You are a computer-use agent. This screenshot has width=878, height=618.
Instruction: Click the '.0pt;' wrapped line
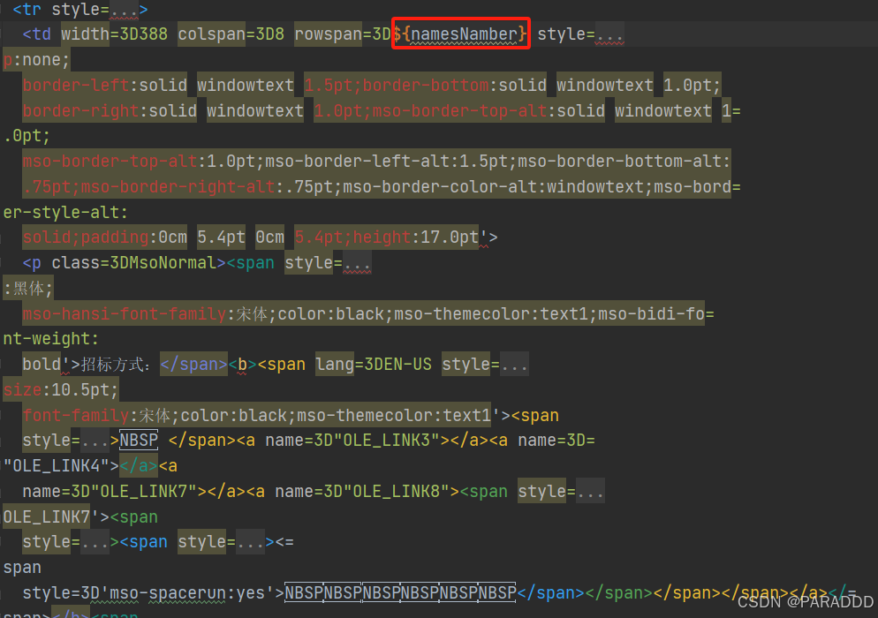pos(26,136)
